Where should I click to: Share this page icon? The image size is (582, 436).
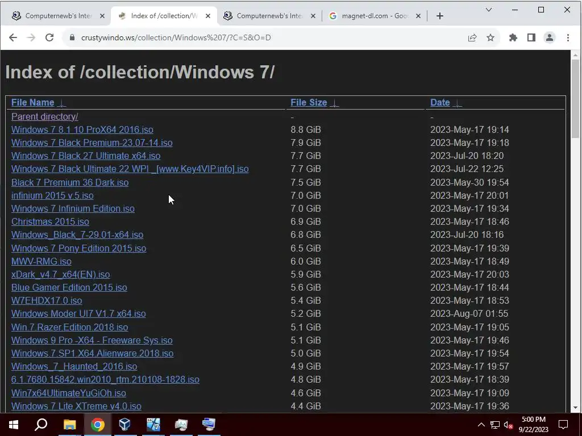(x=472, y=37)
